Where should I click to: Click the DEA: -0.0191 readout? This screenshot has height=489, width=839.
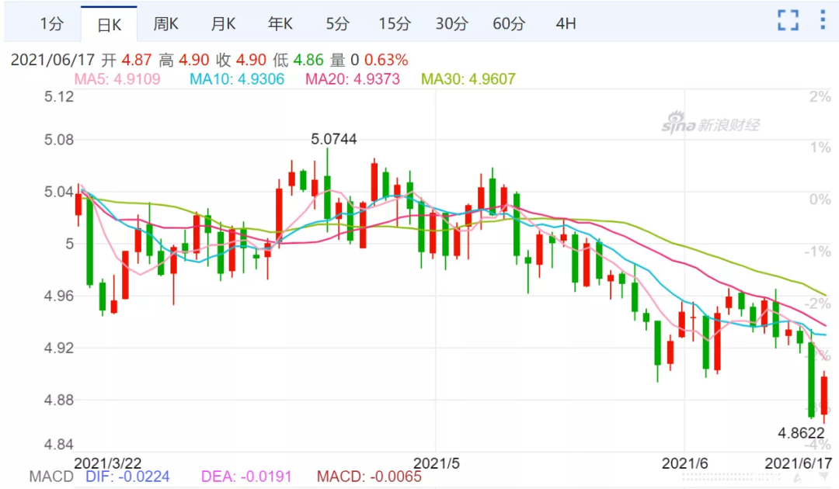[x=246, y=476]
